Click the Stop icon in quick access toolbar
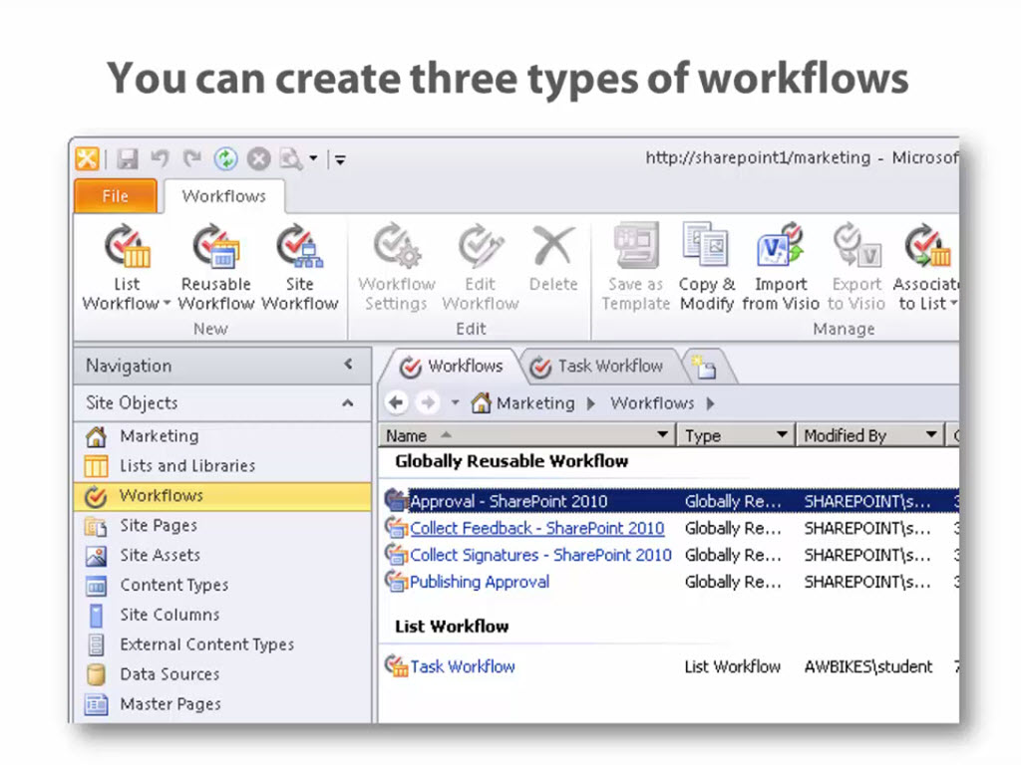The width and height of the screenshot is (1021, 765). (x=258, y=158)
